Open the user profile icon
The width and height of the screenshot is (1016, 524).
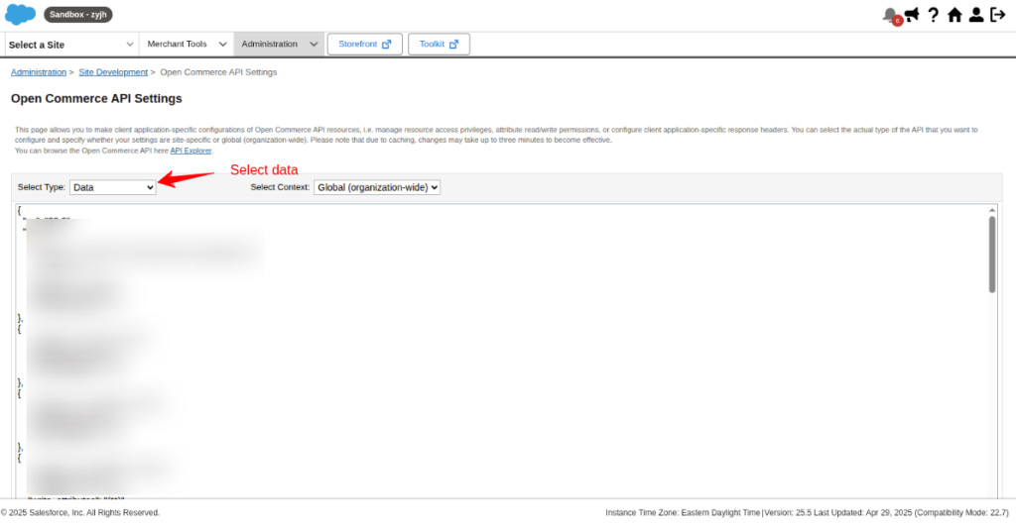976,15
